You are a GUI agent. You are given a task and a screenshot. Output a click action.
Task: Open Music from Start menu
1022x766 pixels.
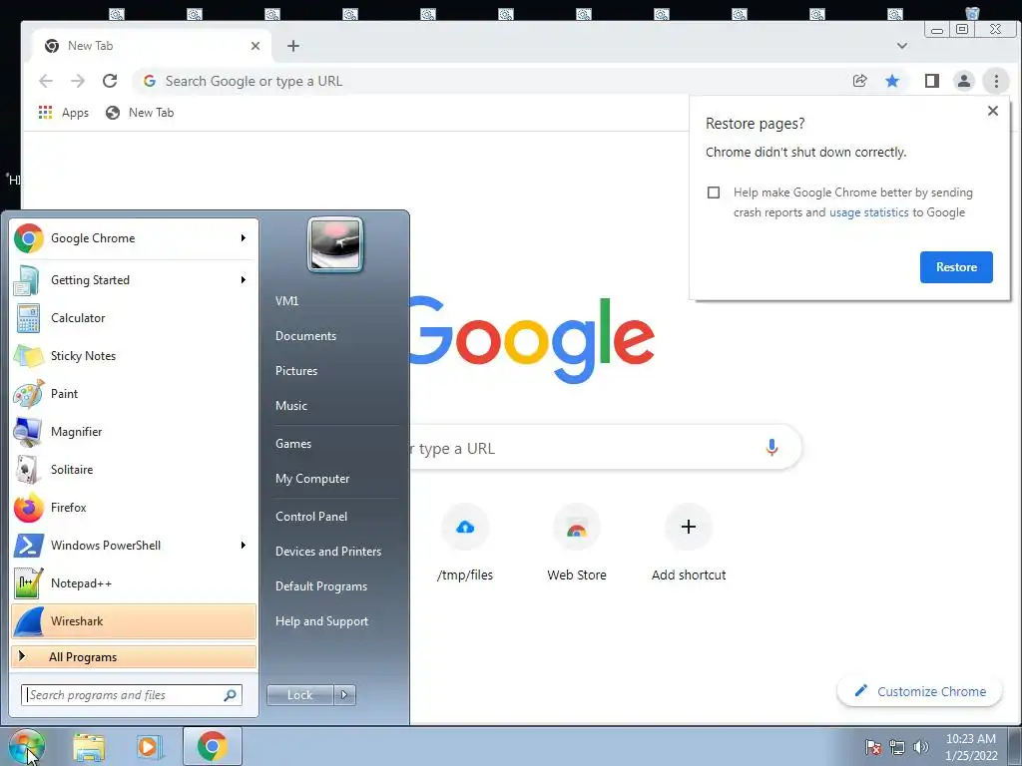pyautogui.click(x=291, y=406)
